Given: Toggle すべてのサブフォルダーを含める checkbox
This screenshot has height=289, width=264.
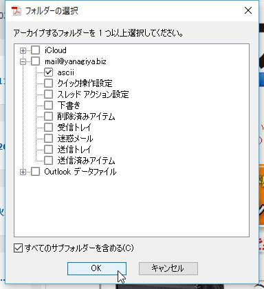Looking at the screenshot, I should click(18, 248).
